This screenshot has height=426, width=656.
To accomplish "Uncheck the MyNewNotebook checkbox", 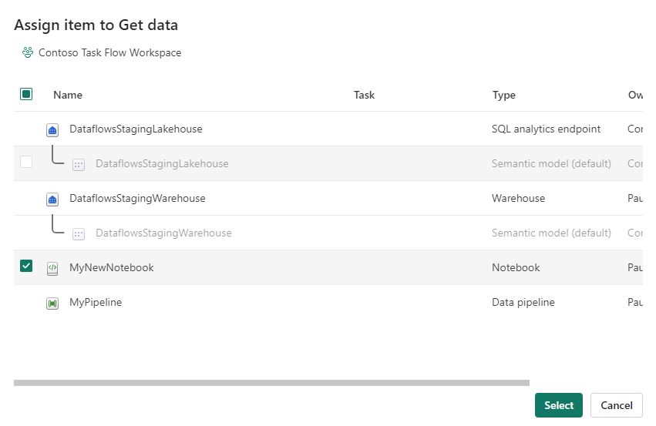I will point(26,266).
